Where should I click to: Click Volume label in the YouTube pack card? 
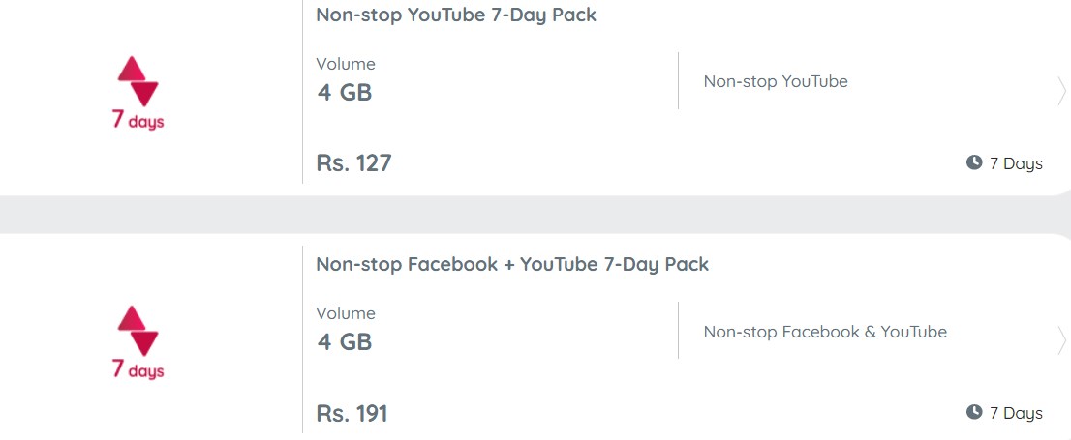(x=346, y=64)
